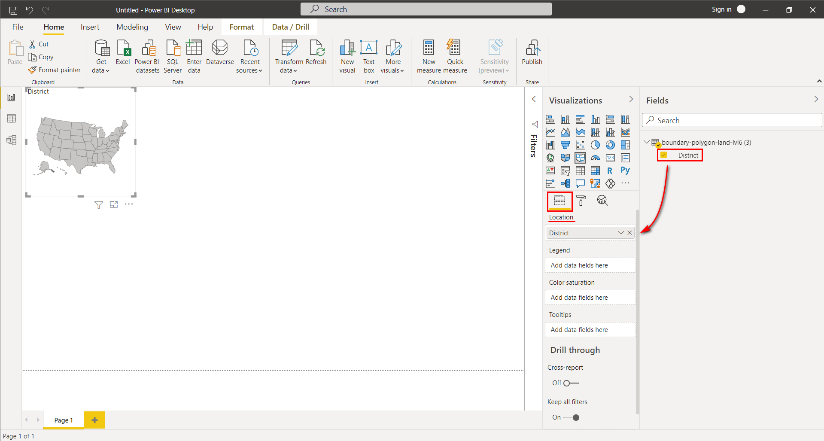This screenshot has width=824, height=441.
Task: Select the scatter chart visual
Action: (x=580, y=145)
